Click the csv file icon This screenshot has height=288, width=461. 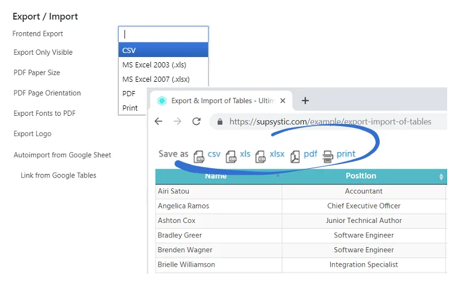click(x=199, y=156)
